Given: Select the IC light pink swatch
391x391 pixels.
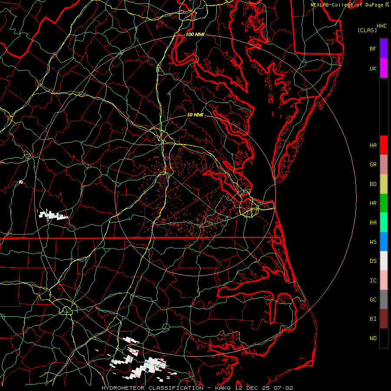Looking at the screenshot, I should pyautogui.click(x=384, y=280).
